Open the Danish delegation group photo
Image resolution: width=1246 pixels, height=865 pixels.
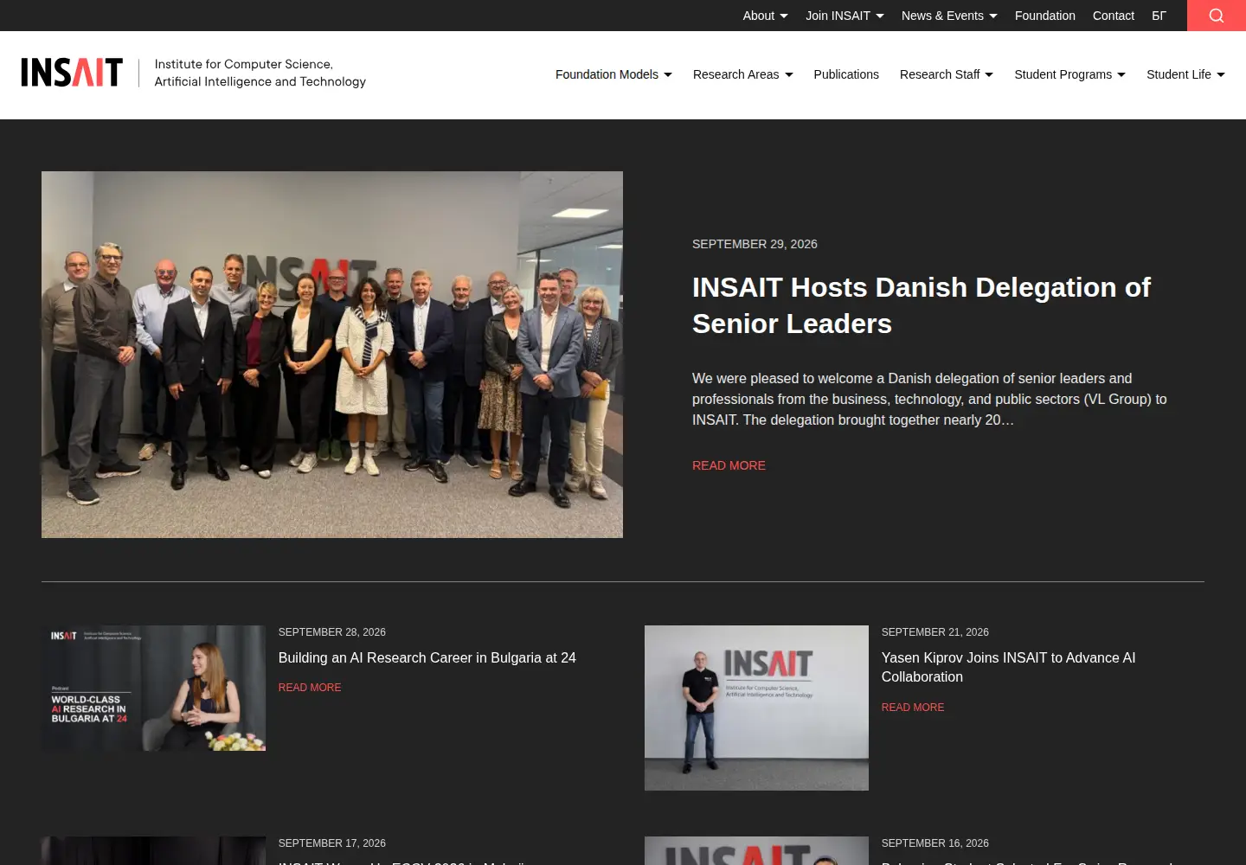332,355
